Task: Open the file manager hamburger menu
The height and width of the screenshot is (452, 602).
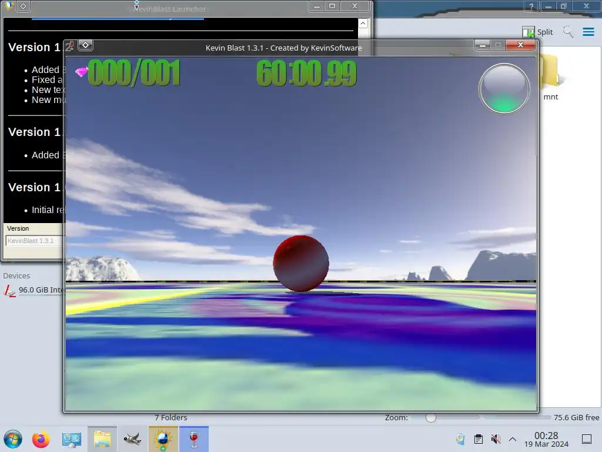Action: (588, 32)
